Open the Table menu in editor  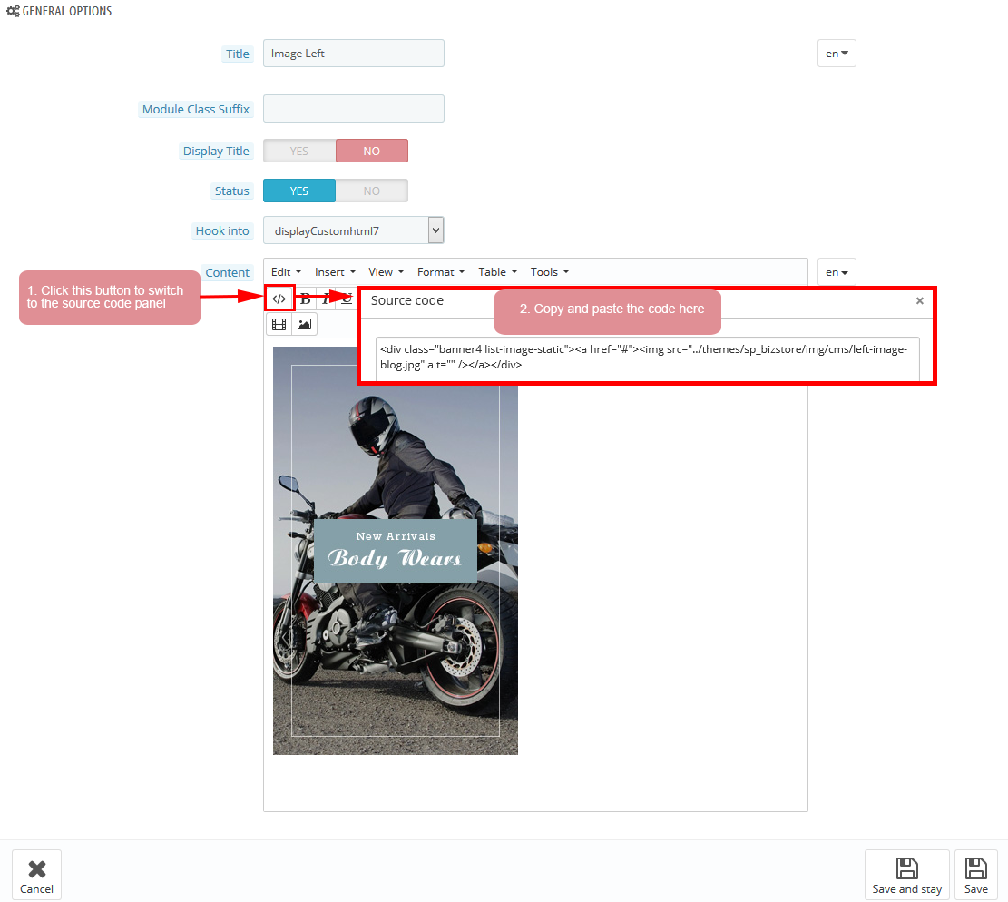pyautogui.click(x=497, y=272)
